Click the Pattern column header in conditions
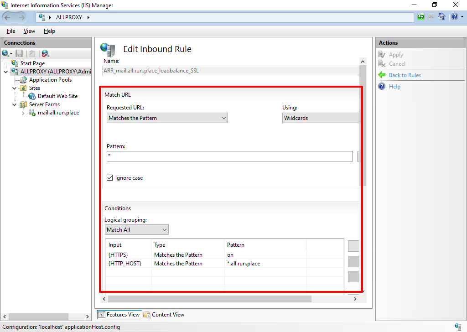The height and width of the screenshot is (332, 467). pos(265,245)
